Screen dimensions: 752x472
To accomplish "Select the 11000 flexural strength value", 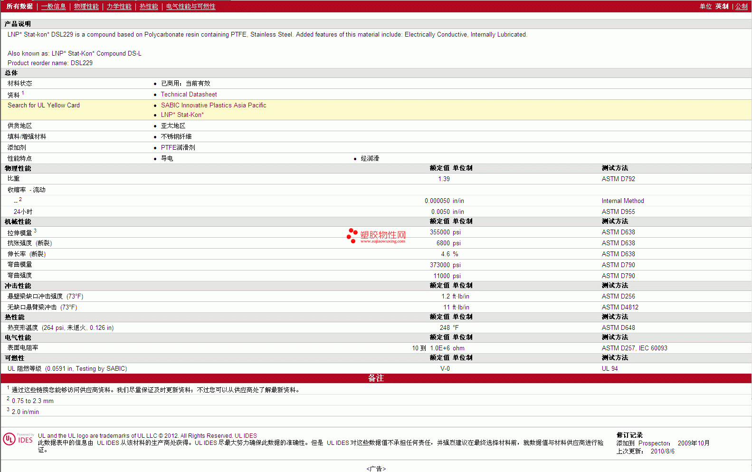I will pyautogui.click(x=441, y=276).
